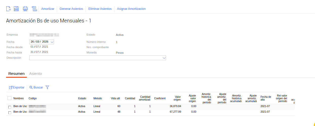Open the Fecha date picker dropdown
Screen dimensions: 315x126
tap(52, 42)
